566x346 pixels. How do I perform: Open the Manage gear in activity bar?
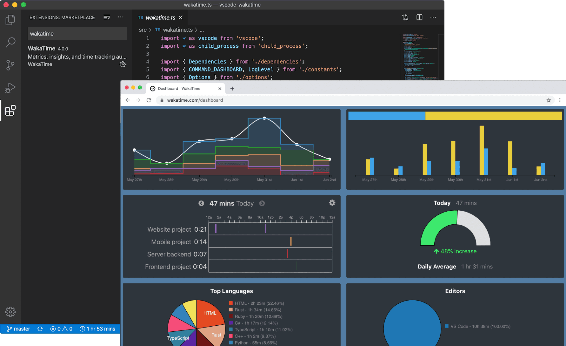(10, 312)
